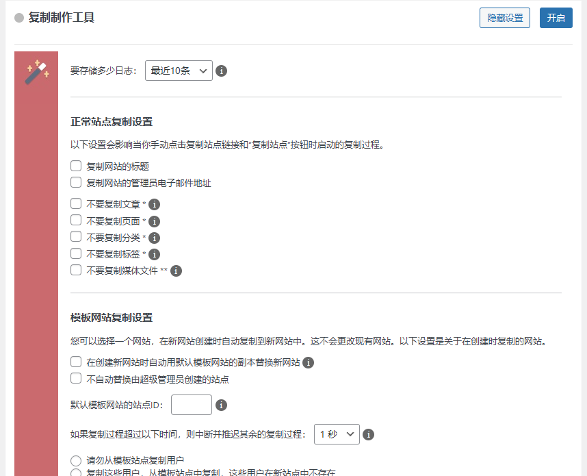Open info tooltip next to 不要复制文章
The image size is (587, 476).
(x=154, y=203)
